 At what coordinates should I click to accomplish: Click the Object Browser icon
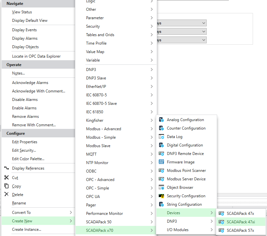coord(161,187)
